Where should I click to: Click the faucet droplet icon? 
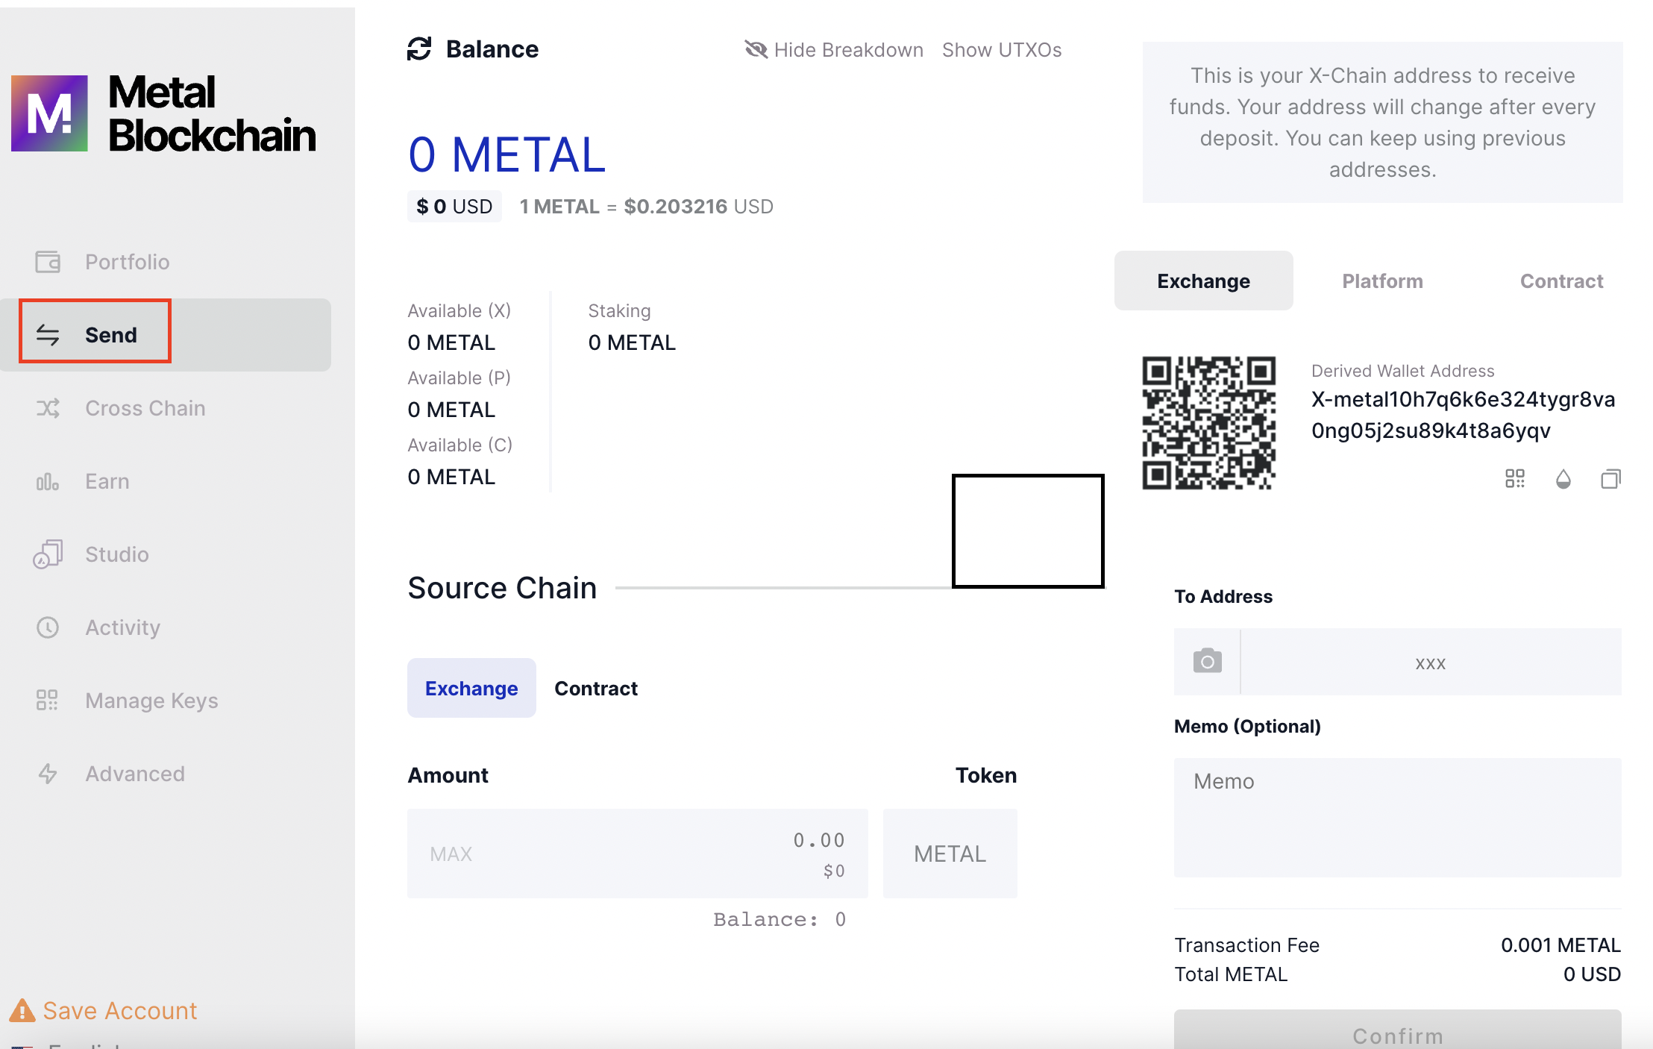(1563, 479)
